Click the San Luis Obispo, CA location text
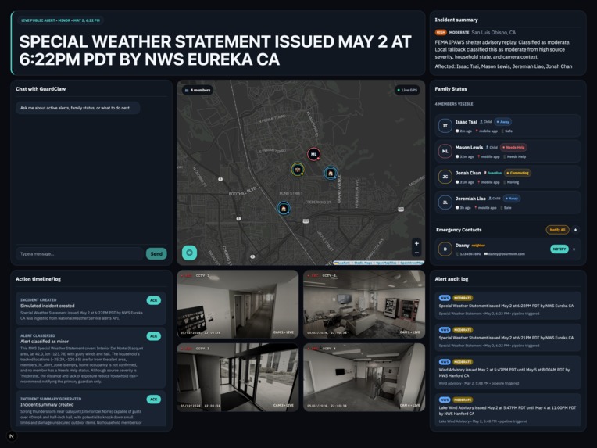The image size is (597, 448). [493, 32]
